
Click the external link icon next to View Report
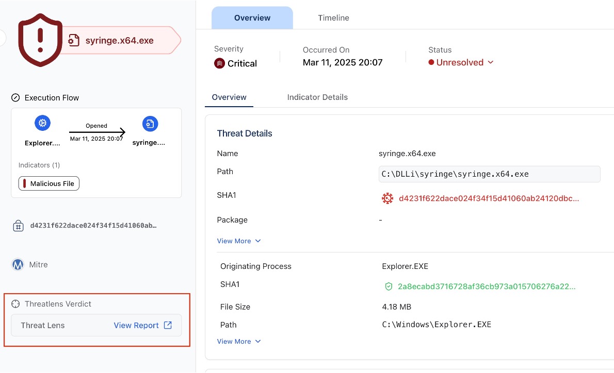click(x=168, y=325)
